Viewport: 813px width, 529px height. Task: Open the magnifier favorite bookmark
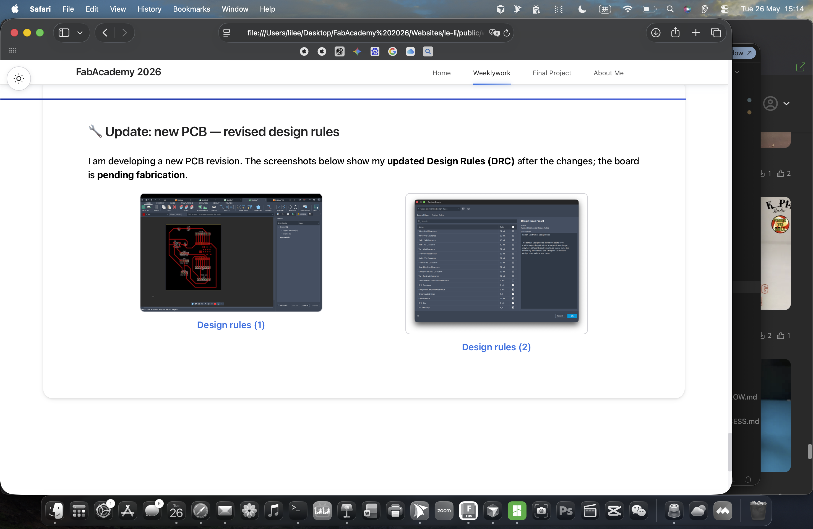[x=428, y=52]
